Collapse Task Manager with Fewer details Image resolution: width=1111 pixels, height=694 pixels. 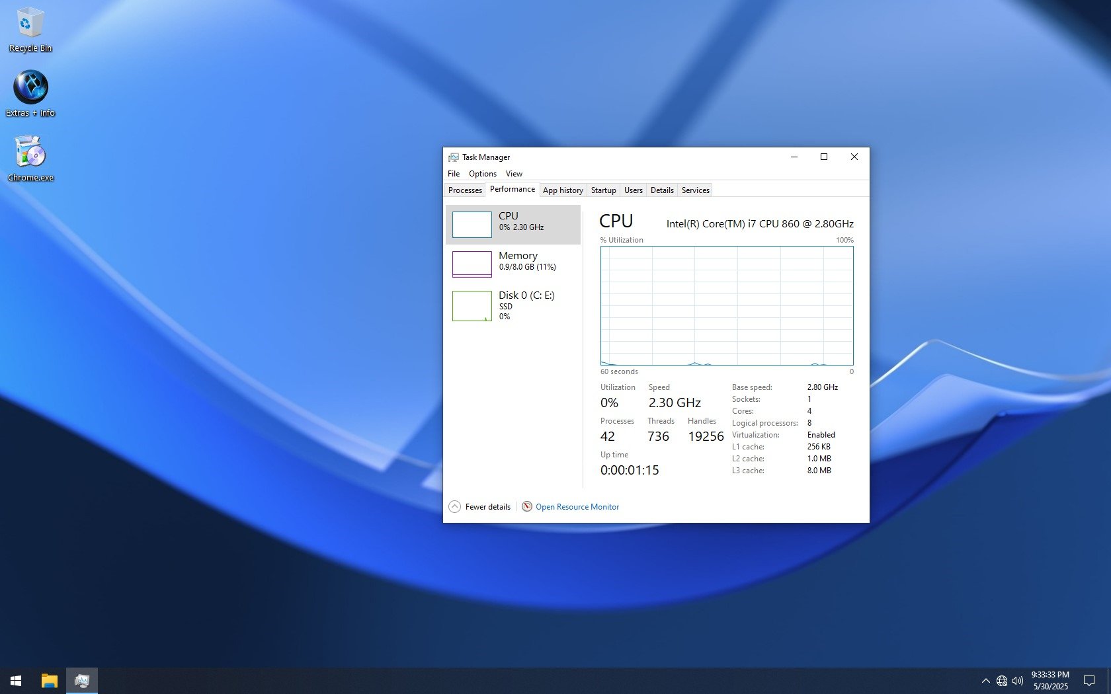(x=480, y=507)
